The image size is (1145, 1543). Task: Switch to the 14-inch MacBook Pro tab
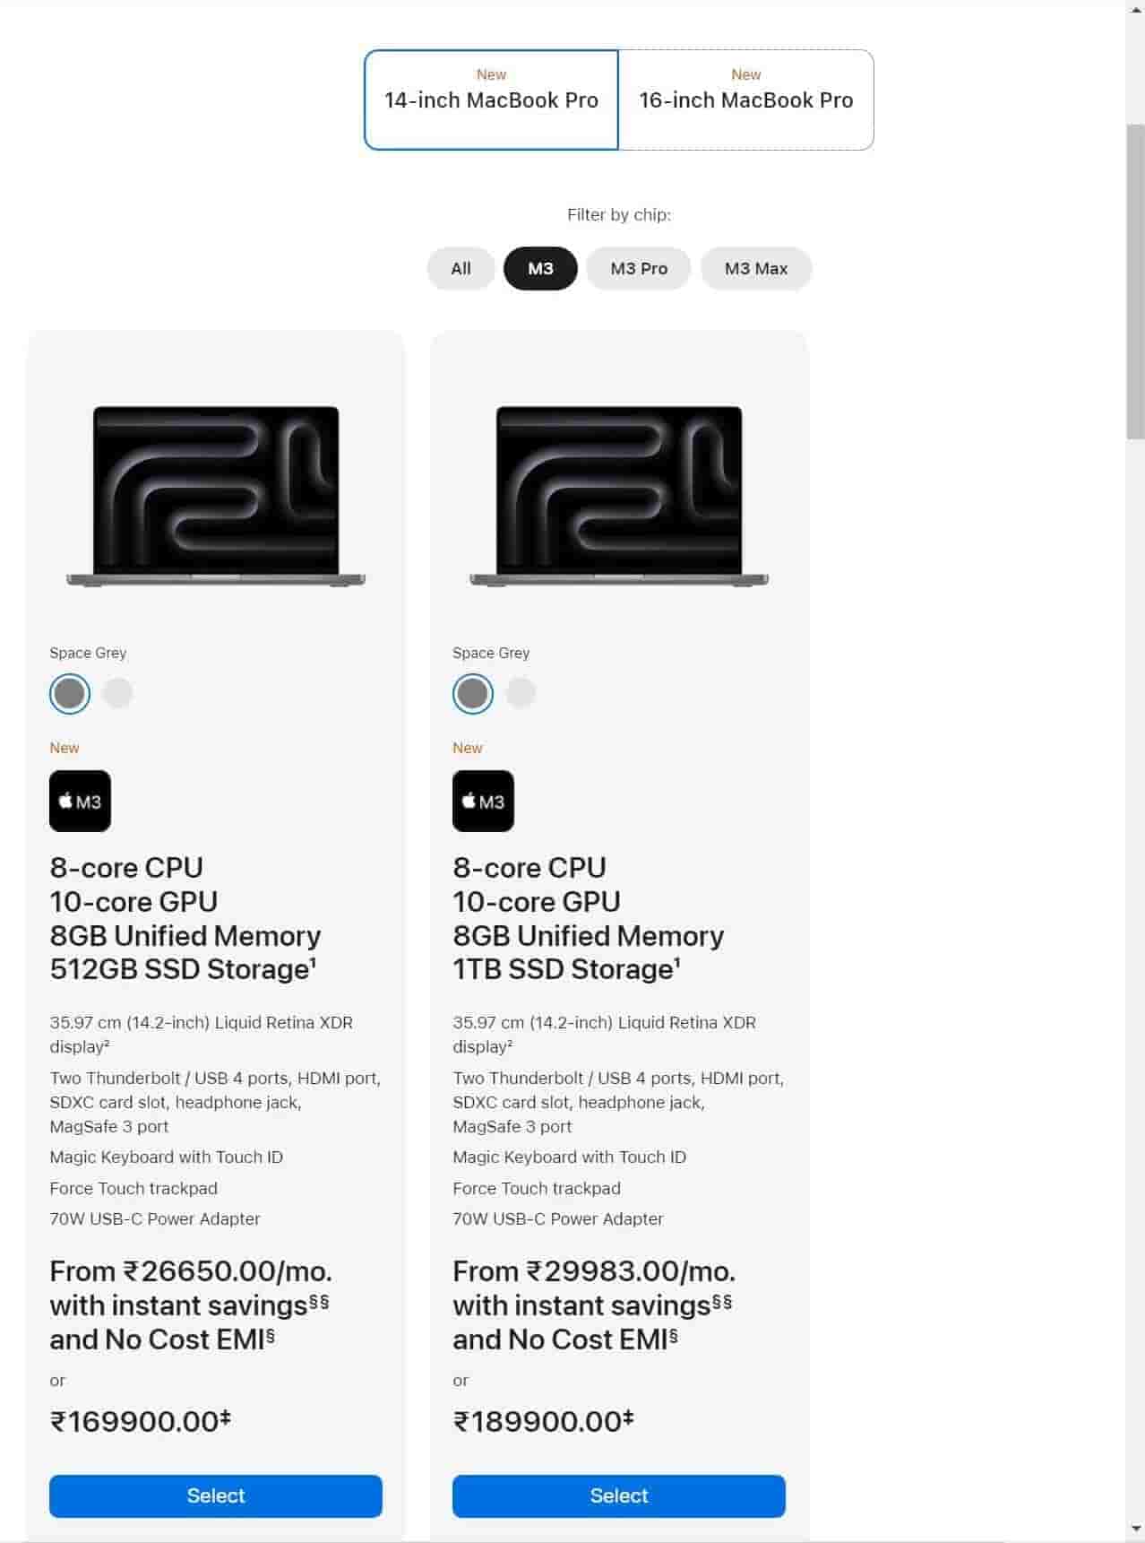(x=491, y=100)
